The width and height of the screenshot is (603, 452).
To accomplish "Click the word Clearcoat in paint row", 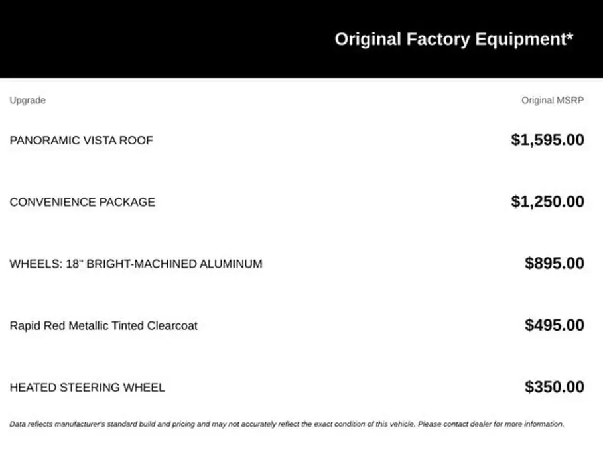I will [172, 326].
